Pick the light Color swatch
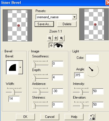Screen dimensions: 109x121 92,58
